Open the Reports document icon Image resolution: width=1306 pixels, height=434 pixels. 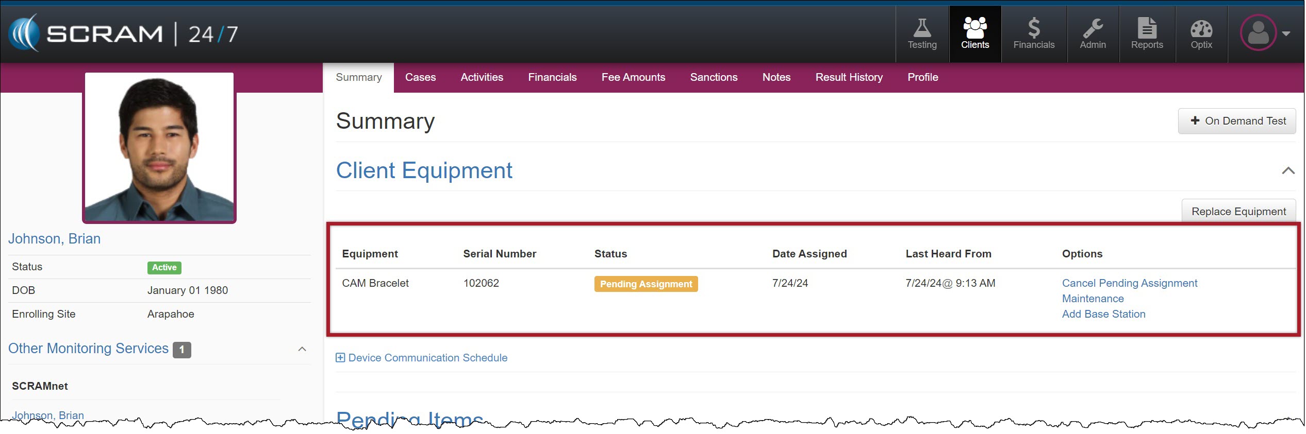click(1147, 29)
